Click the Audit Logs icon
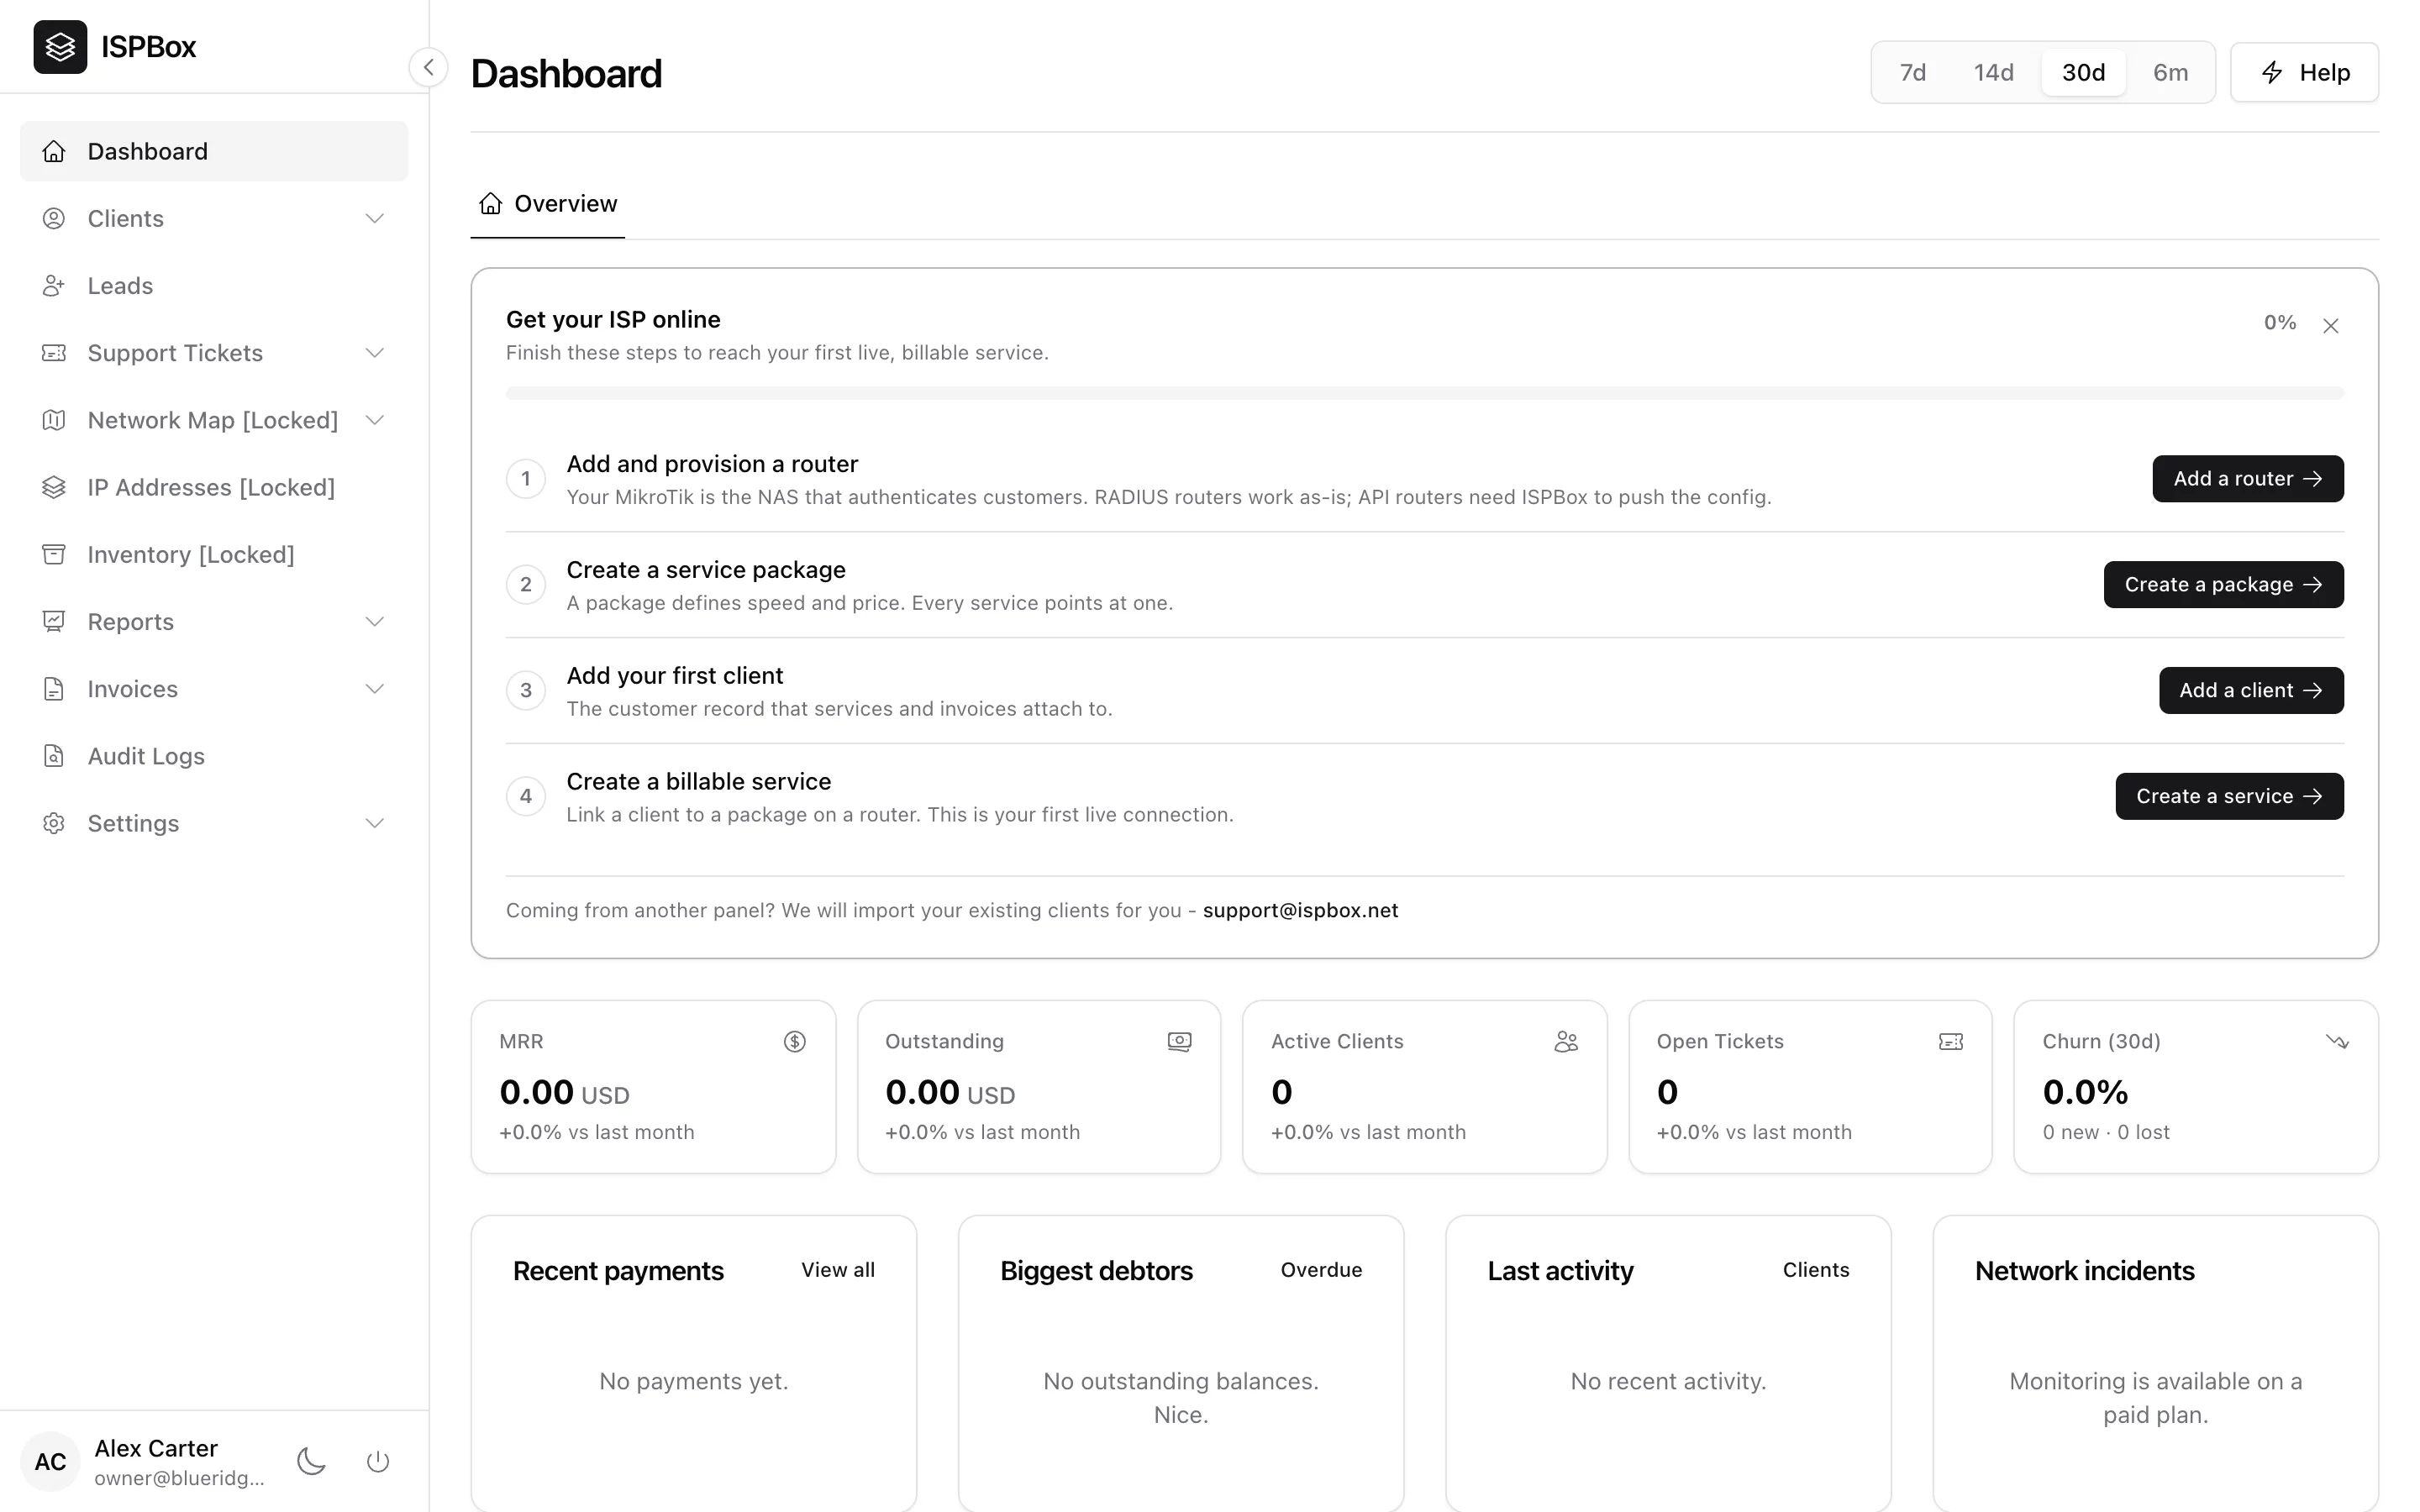This screenshot has width=2420, height=1512. point(54,756)
